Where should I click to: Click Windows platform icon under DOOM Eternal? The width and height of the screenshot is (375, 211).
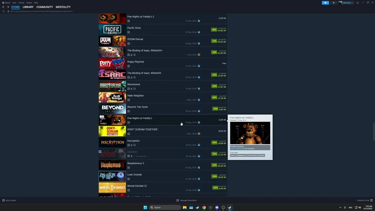point(129,44)
